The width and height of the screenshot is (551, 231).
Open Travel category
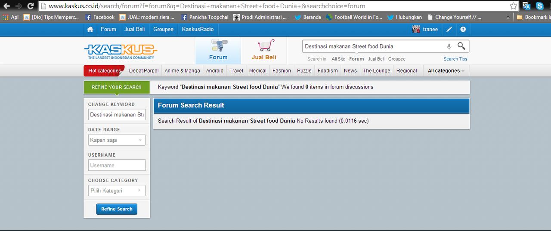(236, 70)
